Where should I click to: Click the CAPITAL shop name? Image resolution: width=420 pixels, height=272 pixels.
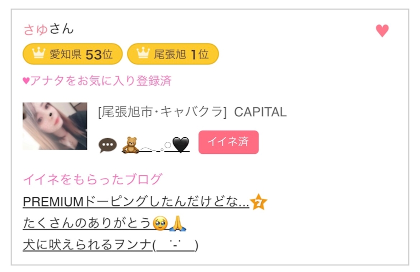(260, 112)
